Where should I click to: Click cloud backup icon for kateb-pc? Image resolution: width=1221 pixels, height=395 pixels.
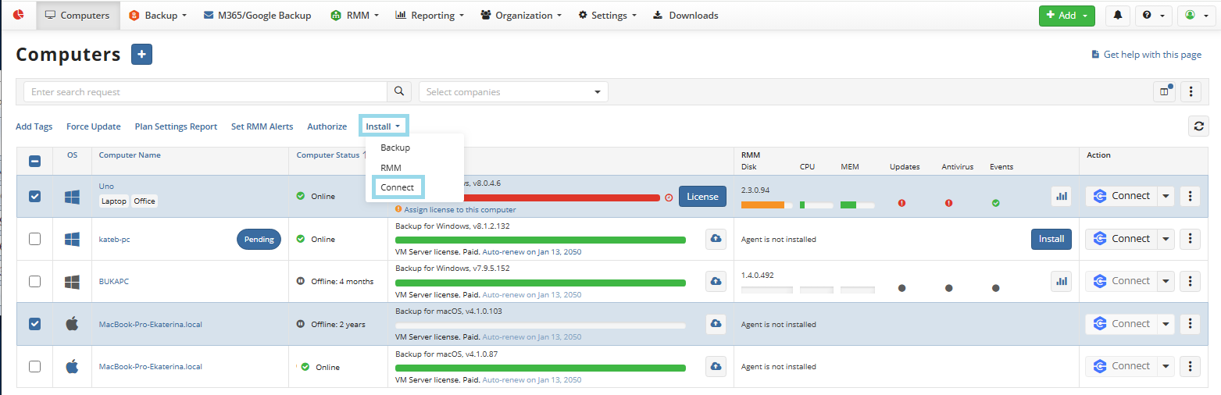point(716,239)
